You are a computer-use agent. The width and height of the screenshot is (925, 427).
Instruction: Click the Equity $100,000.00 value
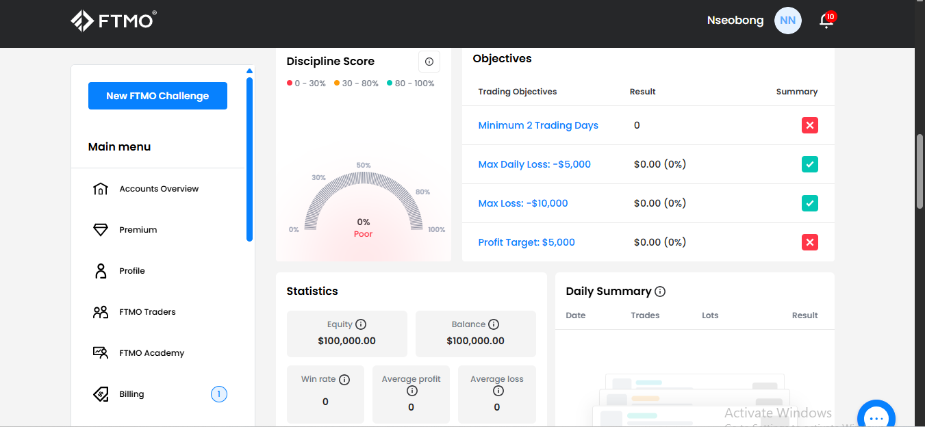tap(347, 341)
